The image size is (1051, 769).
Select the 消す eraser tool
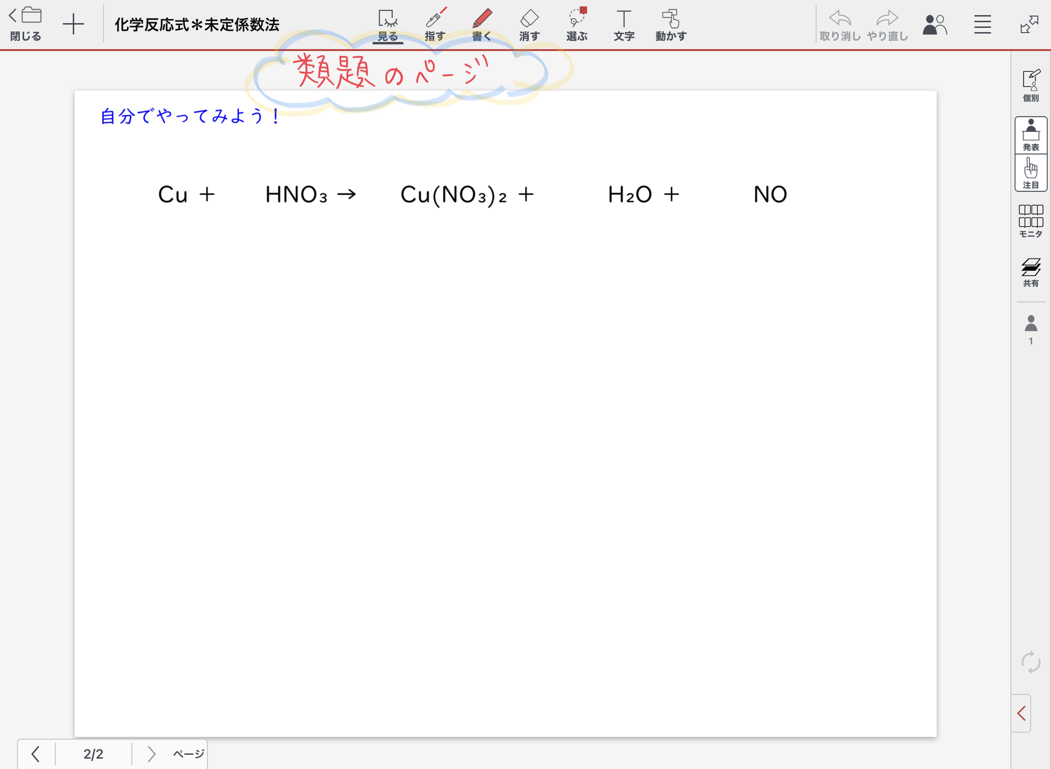click(529, 25)
